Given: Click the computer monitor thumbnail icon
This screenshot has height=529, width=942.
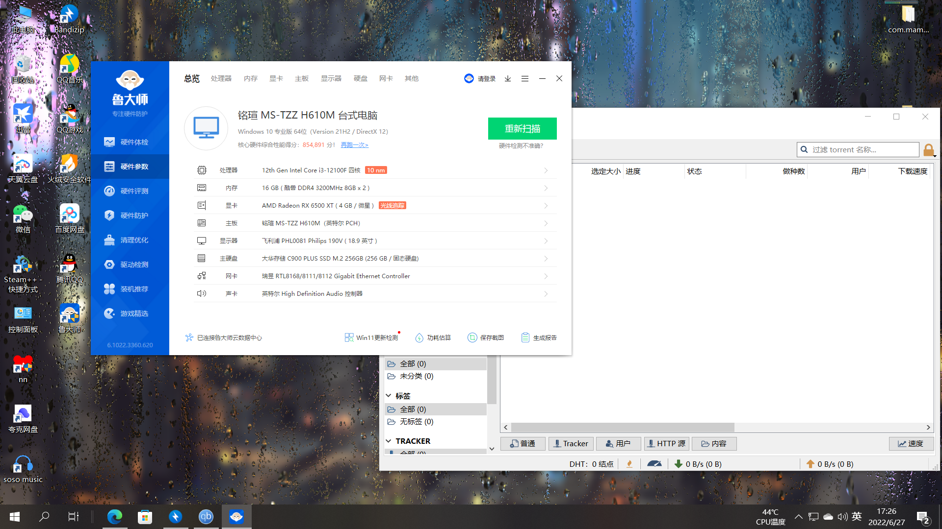Looking at the screenshot, I should (x=206, y=128).
